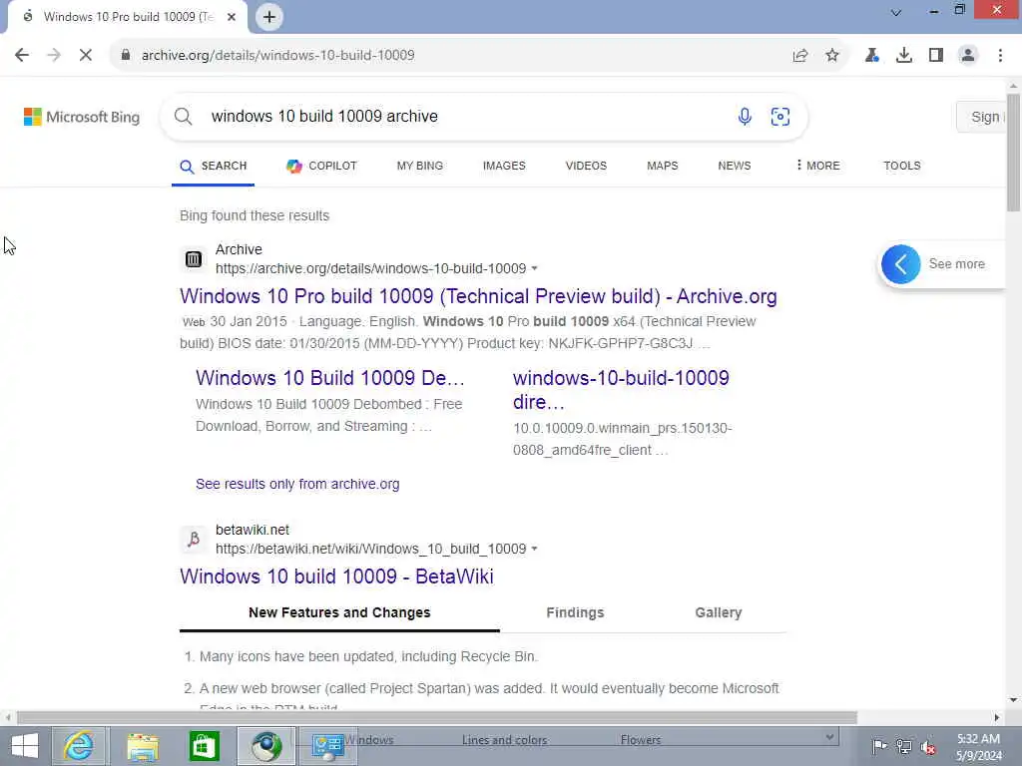Open browser downloads icon
Image resolution: width=1022 pixels, height=766 pixels.
pyautogui.click(x=904, y=56)
